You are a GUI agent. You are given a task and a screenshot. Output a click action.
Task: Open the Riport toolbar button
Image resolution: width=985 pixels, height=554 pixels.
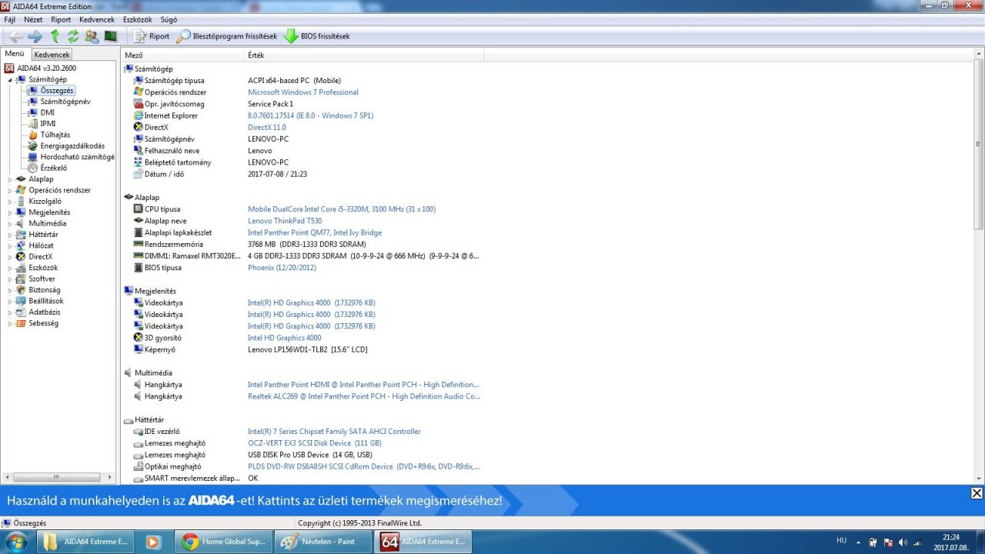click(152, 36)
